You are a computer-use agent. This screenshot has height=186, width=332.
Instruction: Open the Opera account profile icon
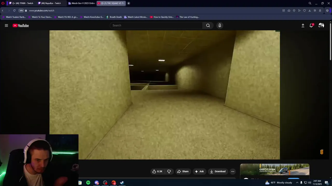point(320,11)
